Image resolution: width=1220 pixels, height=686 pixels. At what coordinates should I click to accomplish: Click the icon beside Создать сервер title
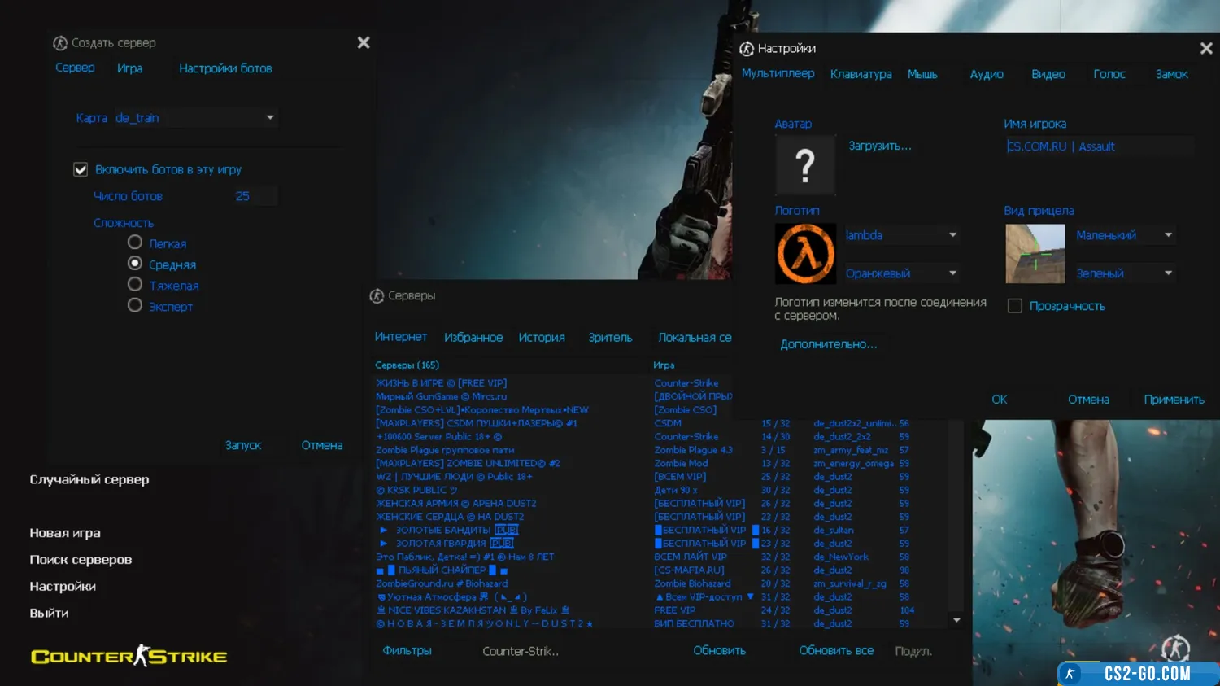pos(60,43)
